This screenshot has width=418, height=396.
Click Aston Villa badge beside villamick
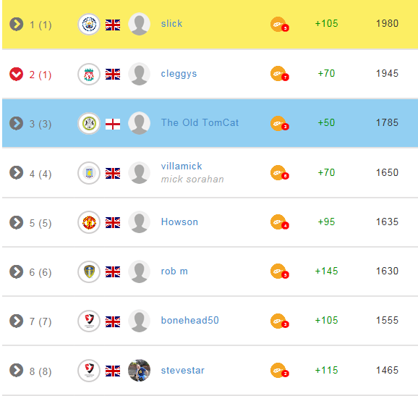89,173
